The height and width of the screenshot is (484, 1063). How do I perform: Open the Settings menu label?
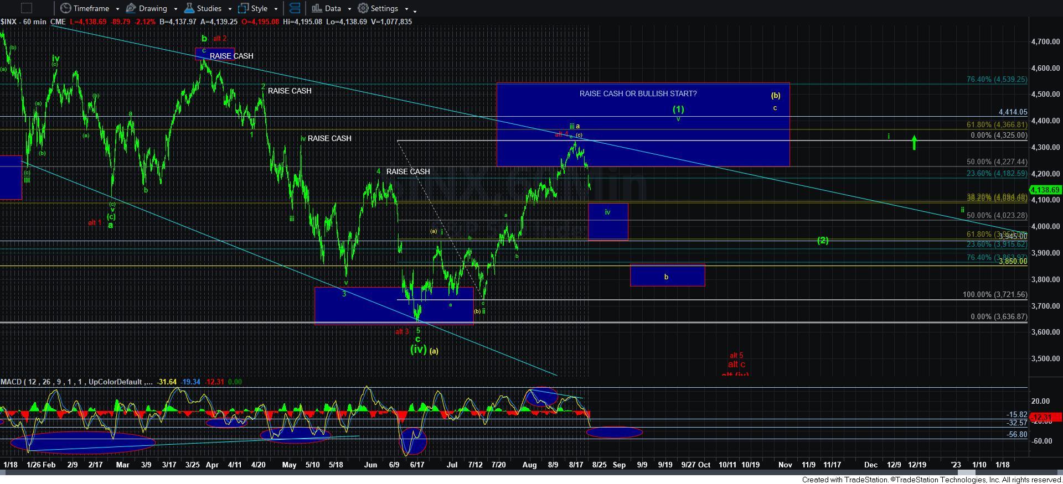coord(384,8)
